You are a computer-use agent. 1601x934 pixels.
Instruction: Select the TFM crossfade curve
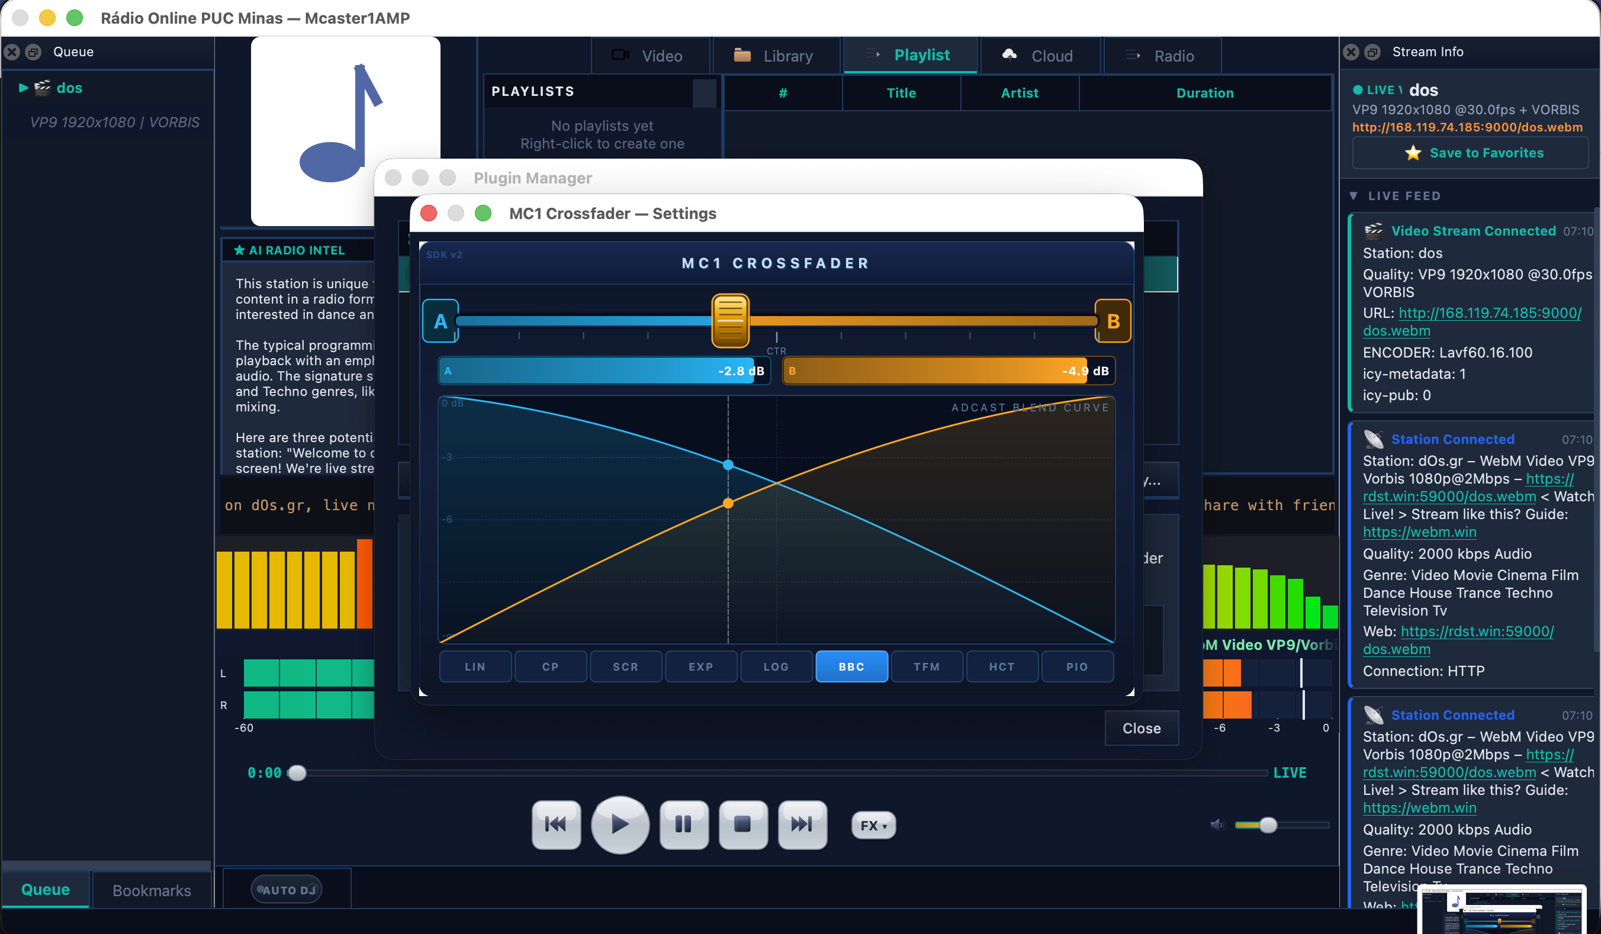click(927, 666)
